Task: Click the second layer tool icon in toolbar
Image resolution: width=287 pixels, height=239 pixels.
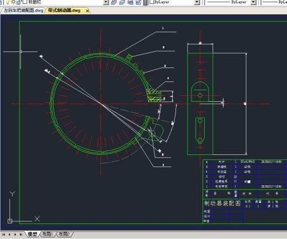Action: point(122,2)
